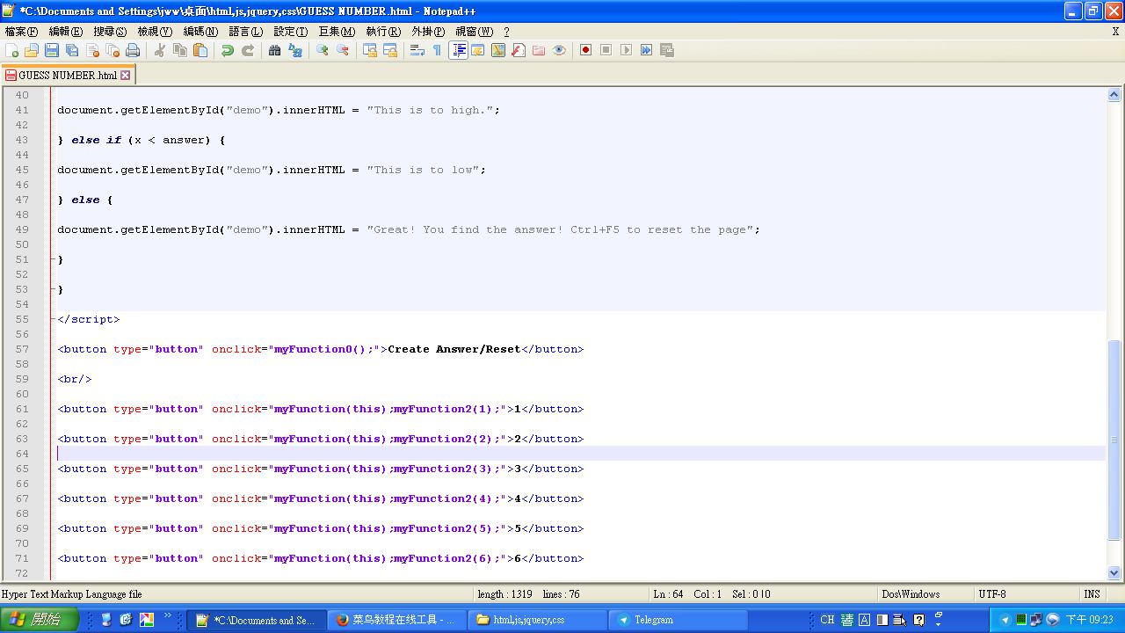Click scrollbar up arrow in editor
The image size is (1125, 633).
1114,94
